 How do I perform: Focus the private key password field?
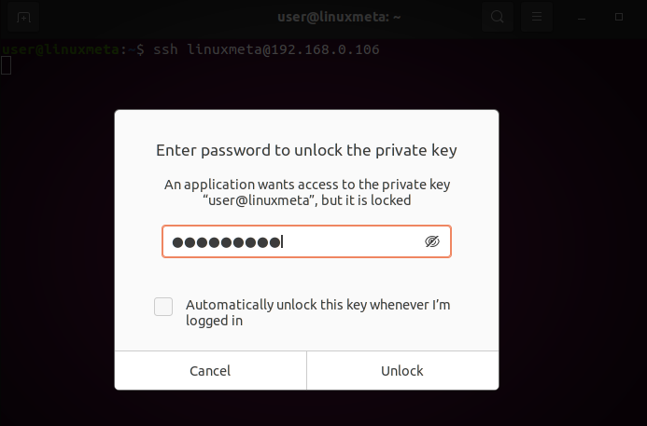point(306,241)
